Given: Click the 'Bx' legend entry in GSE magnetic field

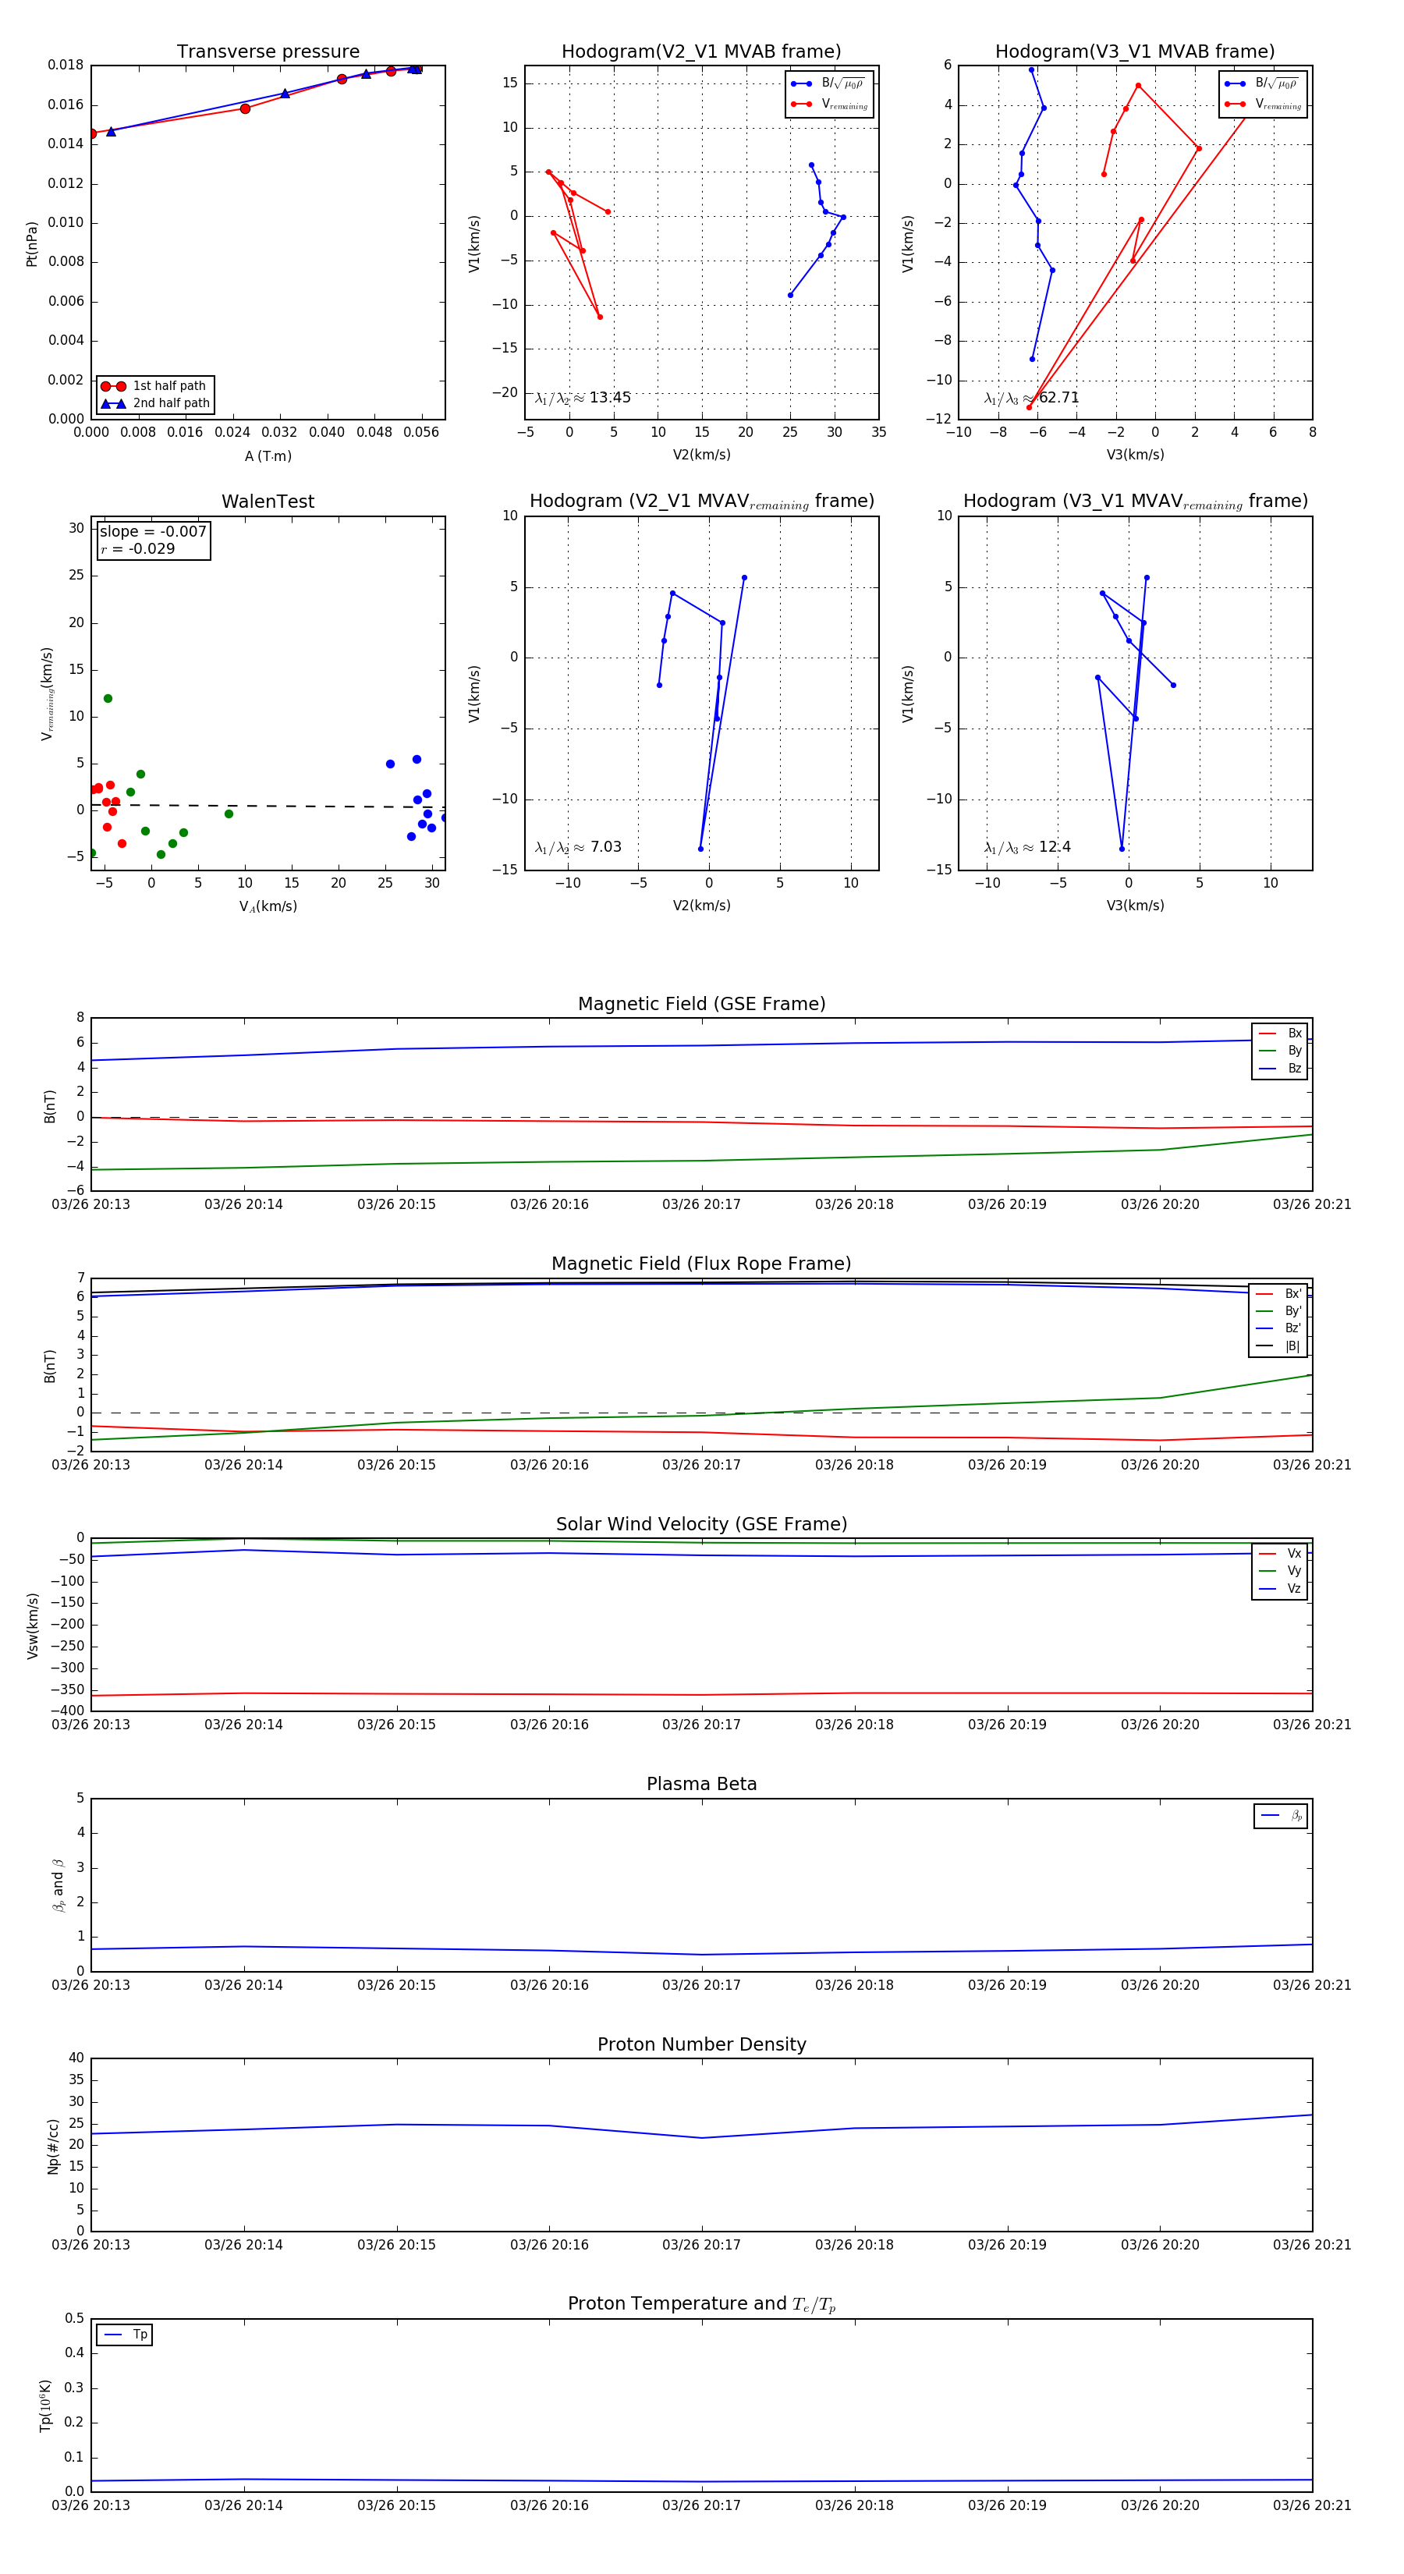Looking at the screenshot, I should point(1280,1033).
